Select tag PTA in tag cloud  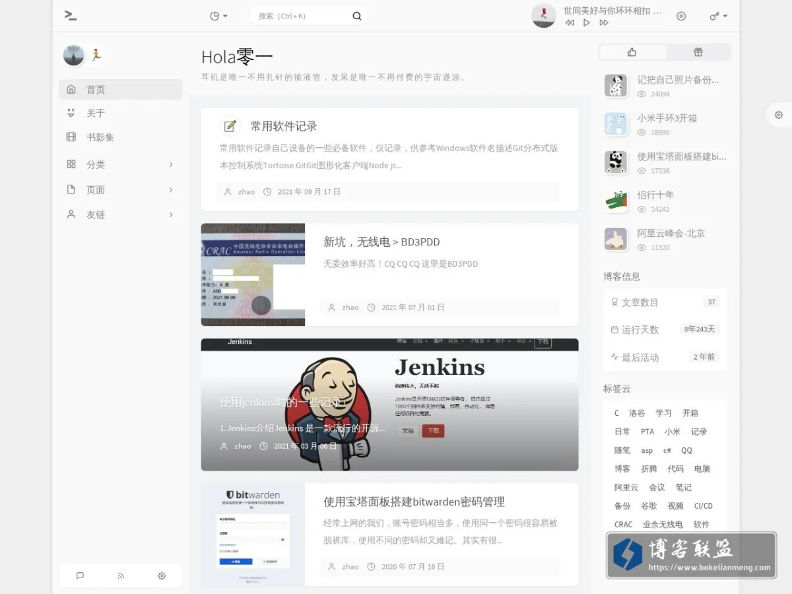pos(647,432)
